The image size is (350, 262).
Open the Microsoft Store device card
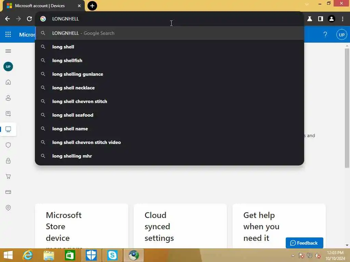click(81, 226)
